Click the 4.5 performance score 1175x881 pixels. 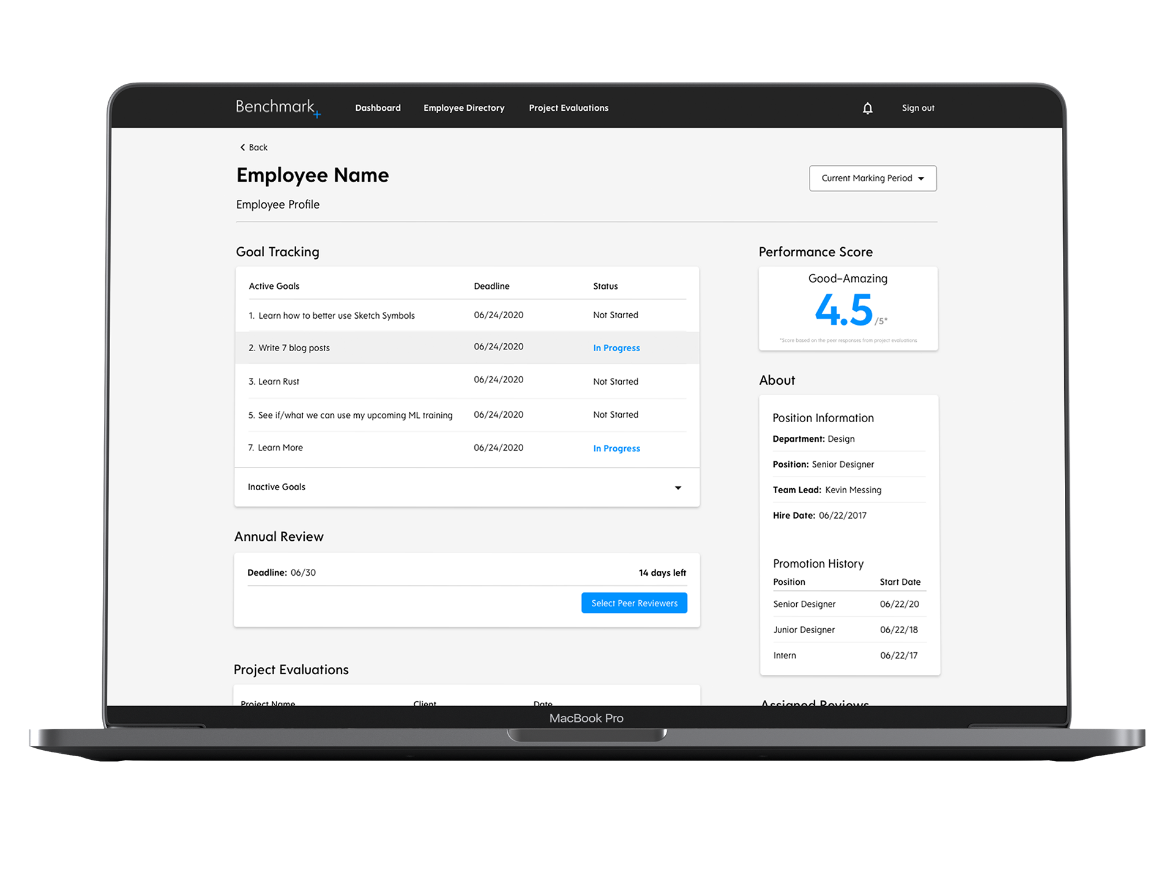pyautogui.click(x=843, y=310)
